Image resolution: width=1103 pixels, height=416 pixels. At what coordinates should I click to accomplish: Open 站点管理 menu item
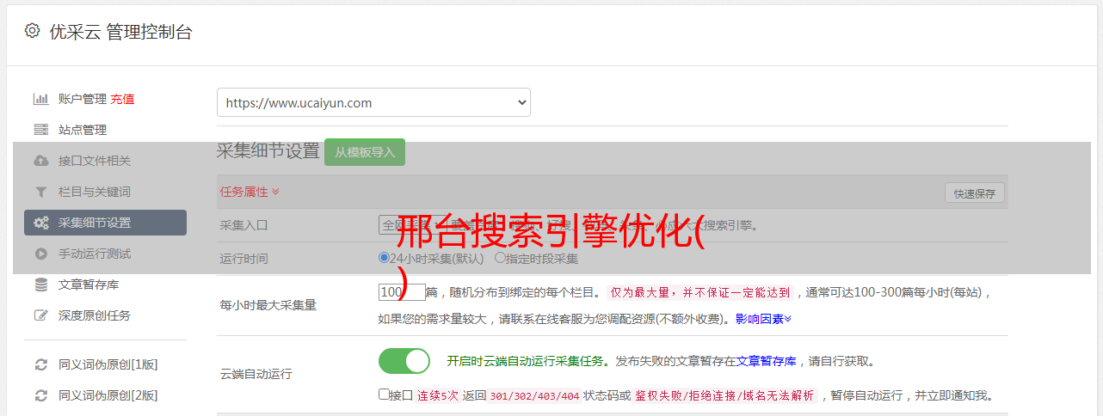pyautogui.click(x=83, y=130)
